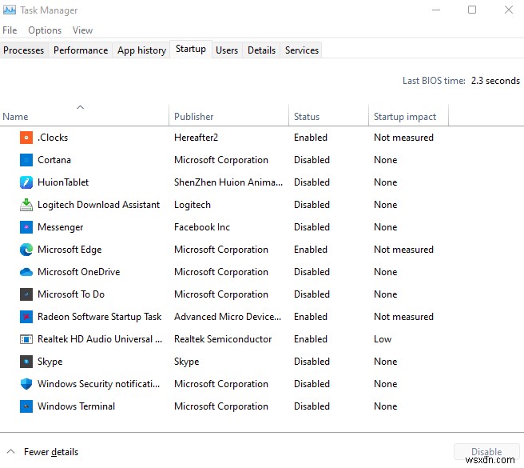Click the Windows Security shield icon
The image size is (524, 468).
tap(26, 384)
